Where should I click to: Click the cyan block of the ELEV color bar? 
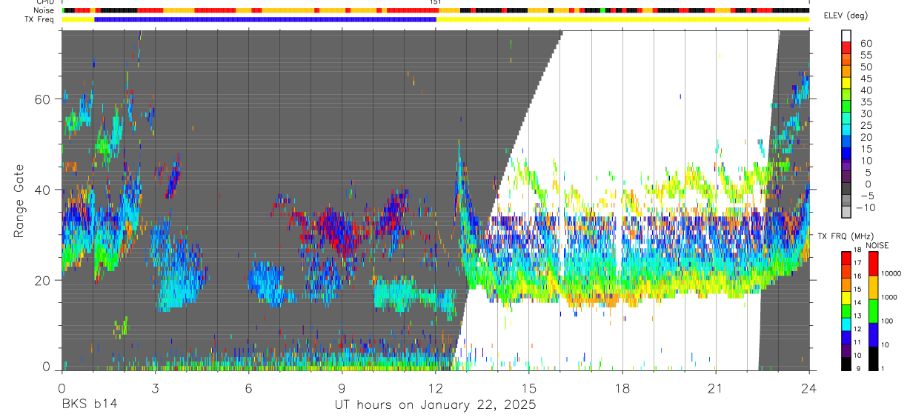(847, 130)
